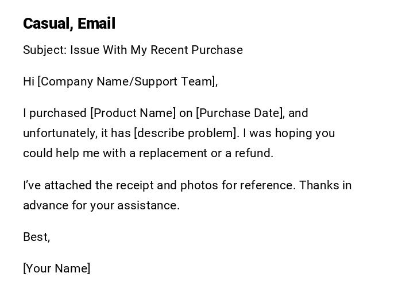Click the "[Your Name]" signature placeholder

coord(57,268)
